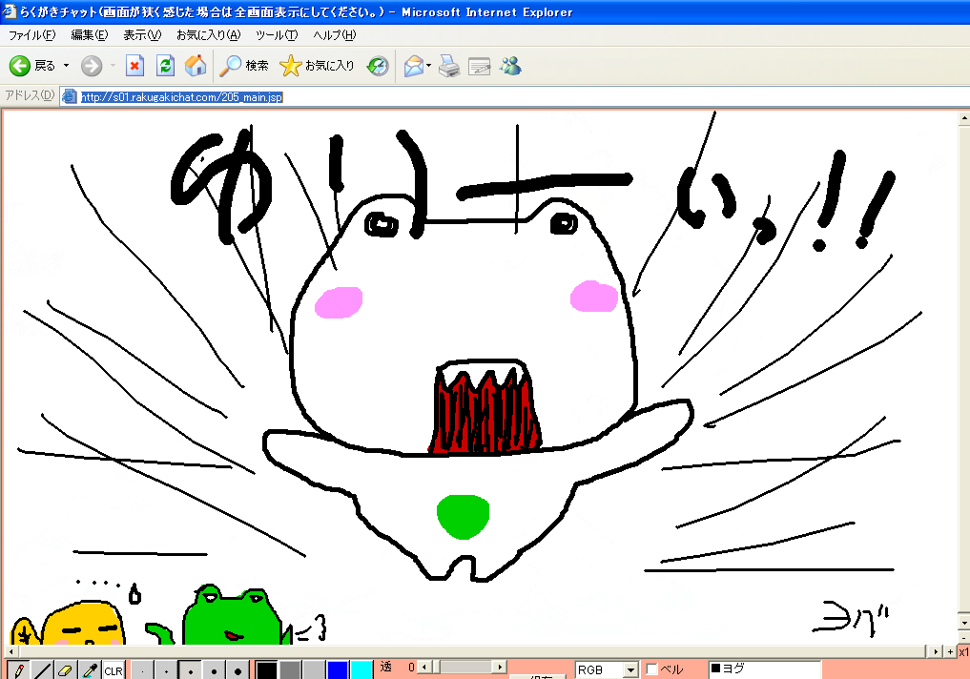
Task: Click the plus zoom button
Action: point(950,651)
